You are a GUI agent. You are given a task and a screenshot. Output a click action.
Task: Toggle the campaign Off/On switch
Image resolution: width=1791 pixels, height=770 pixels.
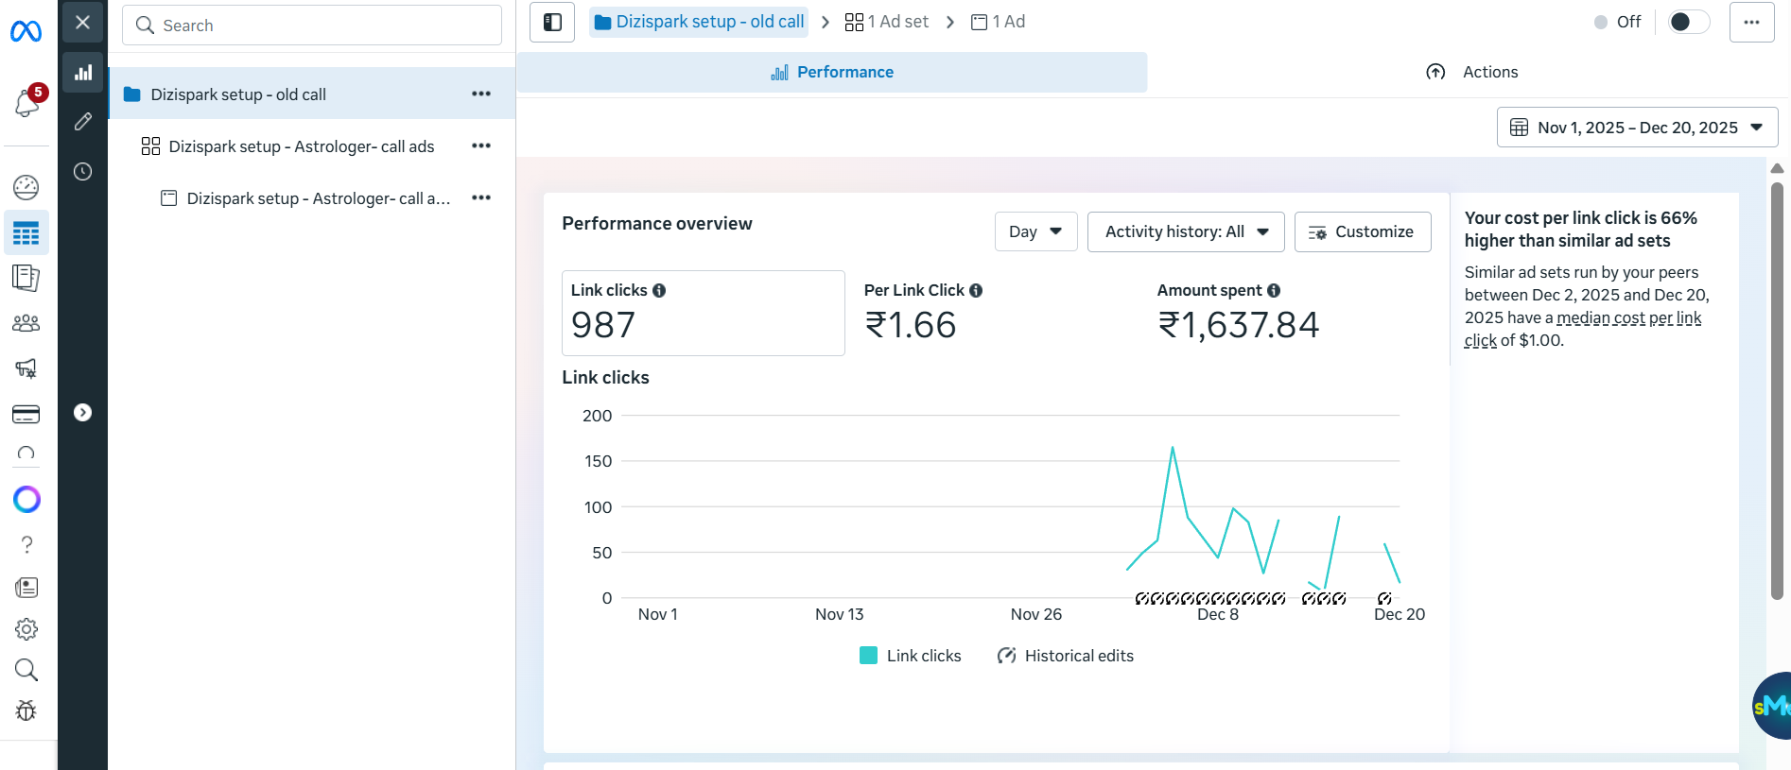pos(1688,22)
